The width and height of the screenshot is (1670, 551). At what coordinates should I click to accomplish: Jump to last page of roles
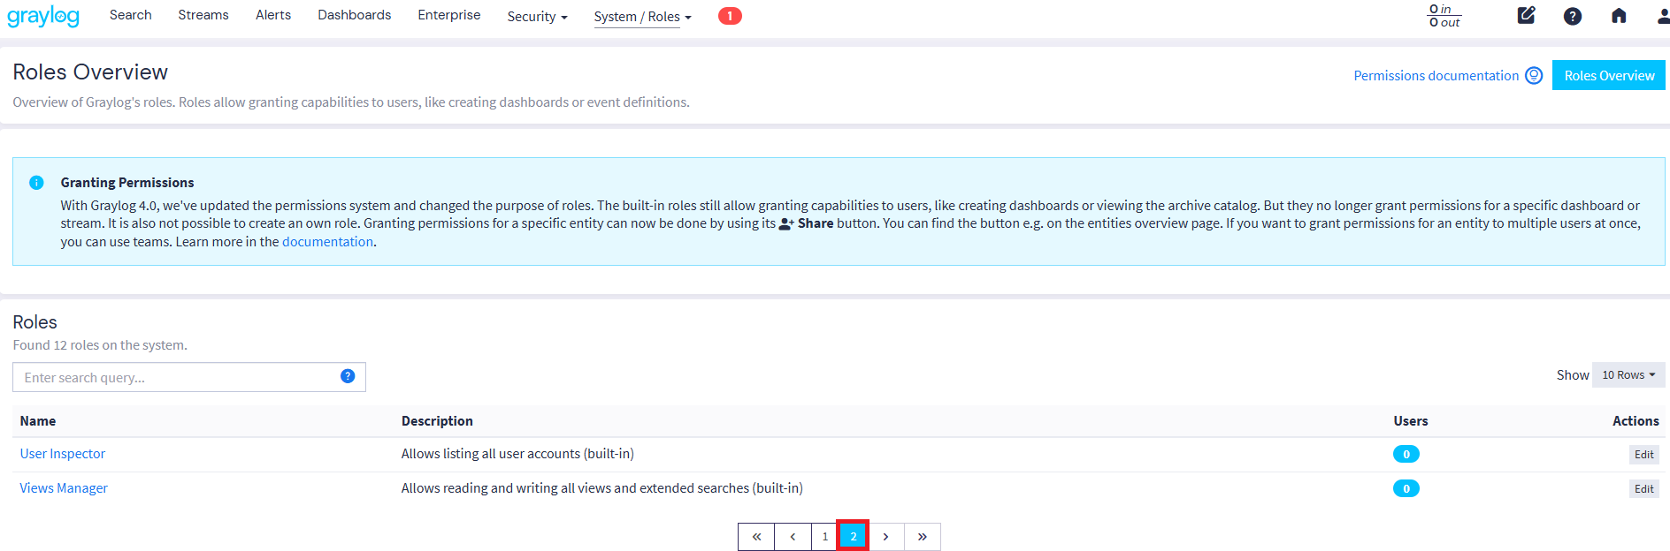pyautogui.click(x=922, y=537)
